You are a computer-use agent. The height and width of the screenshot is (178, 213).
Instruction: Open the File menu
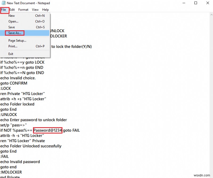point(3,10)
